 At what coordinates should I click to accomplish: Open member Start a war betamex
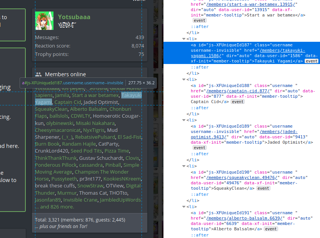tap(95, 95)
